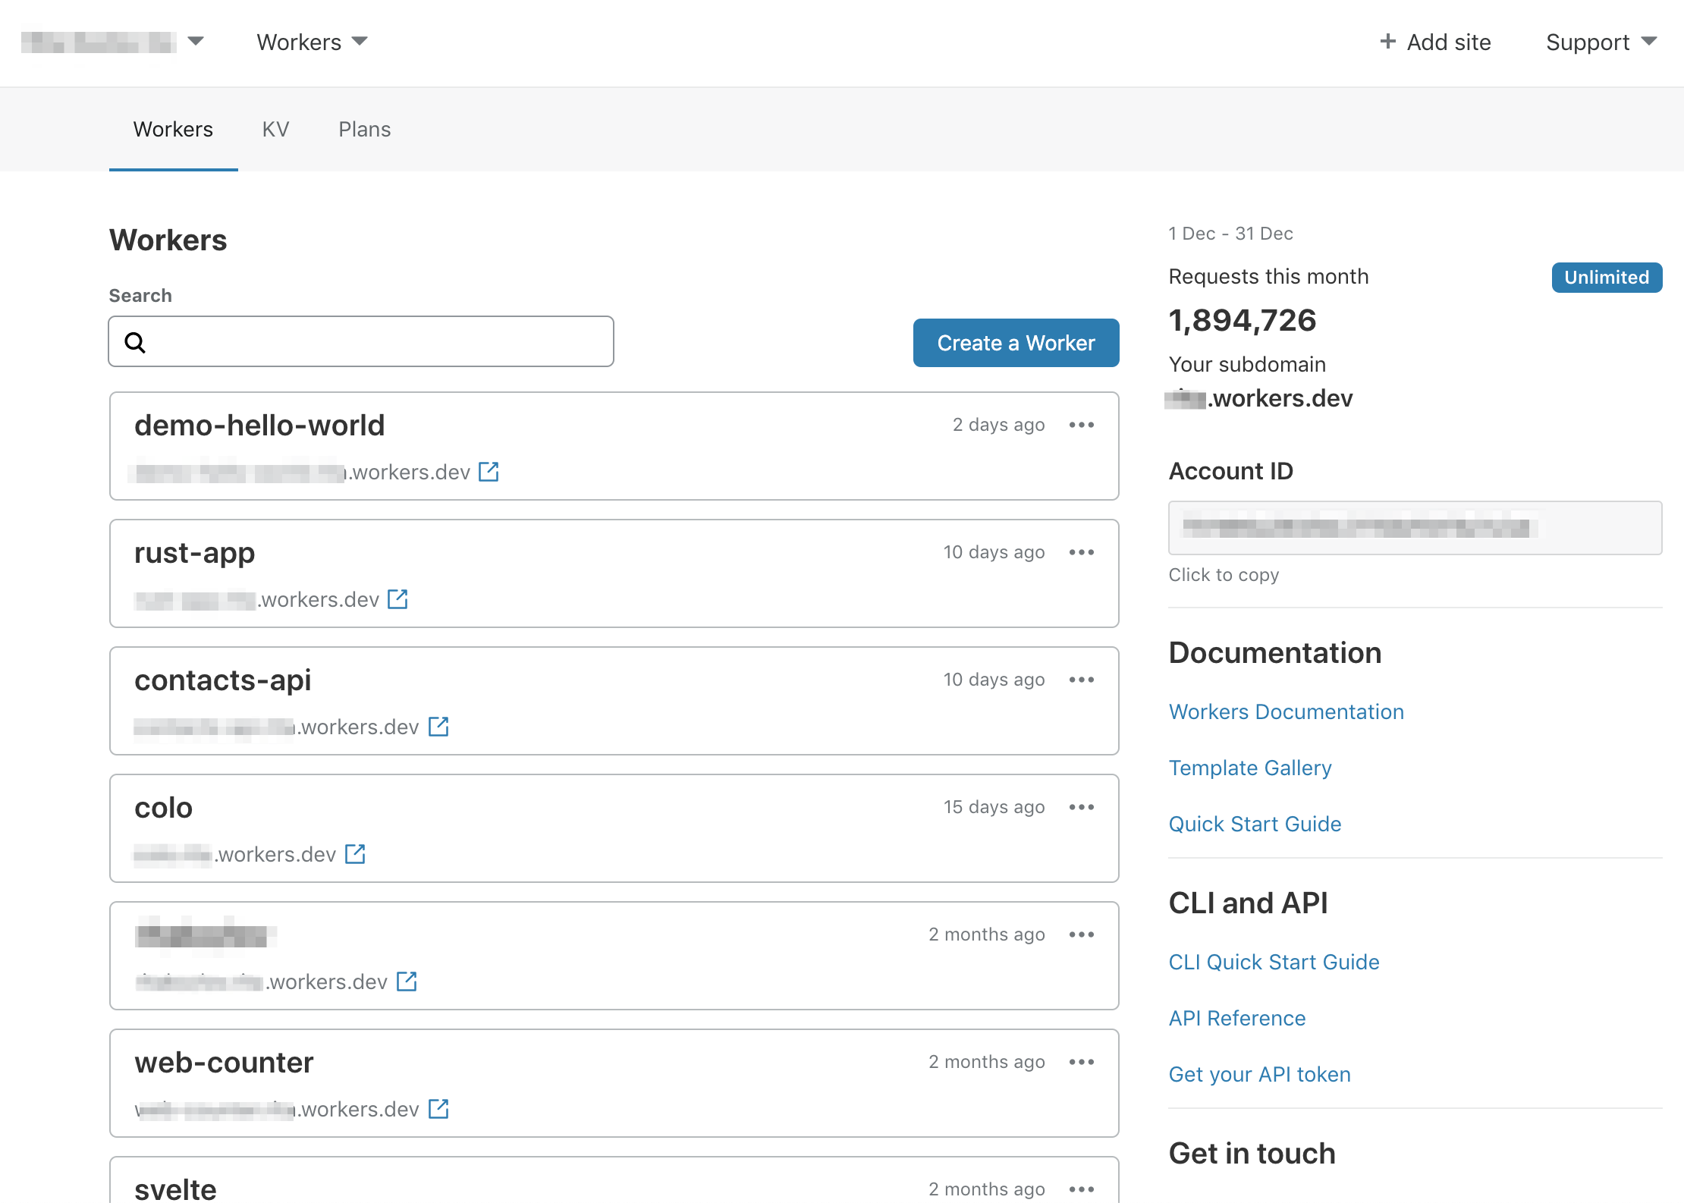Switch to the KV tab

[275, 129]
